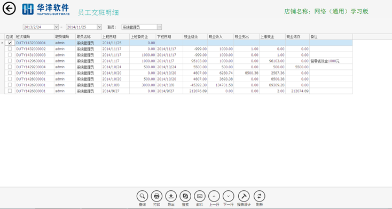Check 在线 box for DUTY1428000001
Viewport: 392px width, 209px height.
click(x=10, y=79)
